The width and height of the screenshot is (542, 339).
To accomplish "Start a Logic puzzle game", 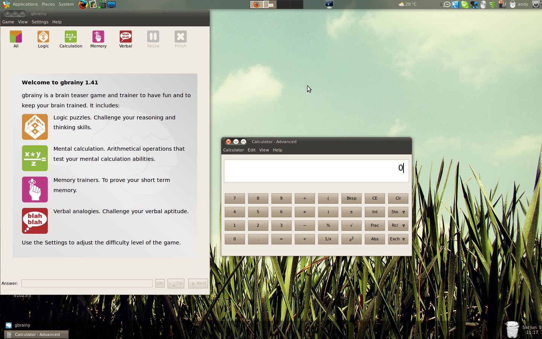I will pyautogui.click(x=43, y=39).
